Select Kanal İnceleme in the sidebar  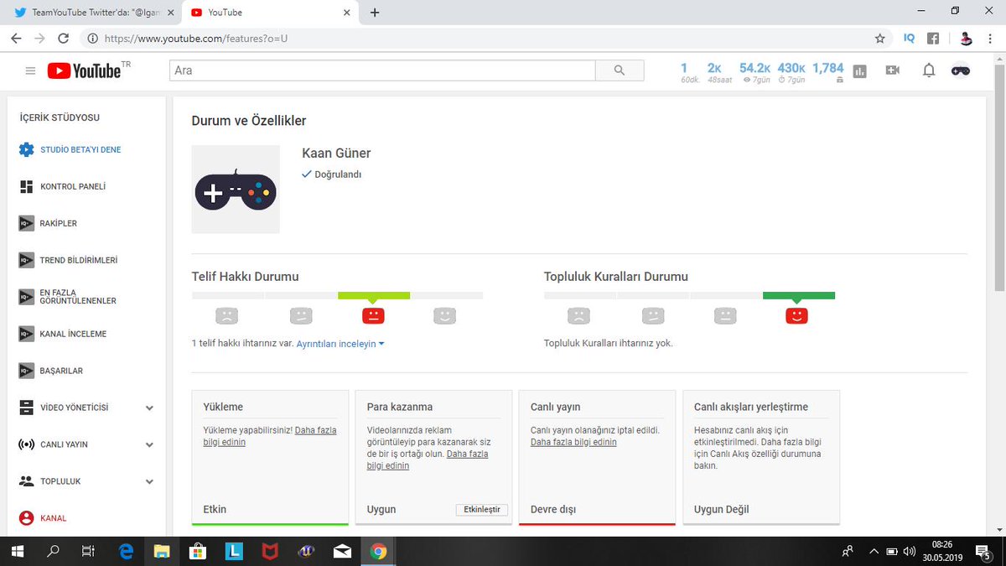pos(73,335)
